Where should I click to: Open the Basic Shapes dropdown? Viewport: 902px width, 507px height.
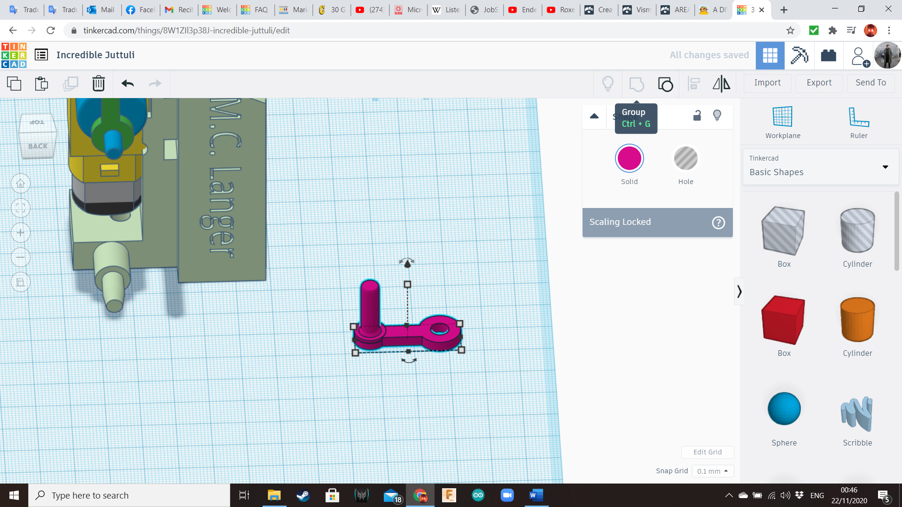click(x=820, y=167)
